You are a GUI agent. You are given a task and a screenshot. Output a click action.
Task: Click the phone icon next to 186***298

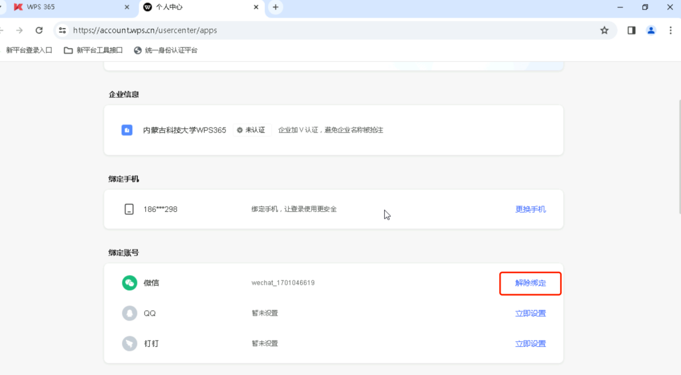(130, 209)
